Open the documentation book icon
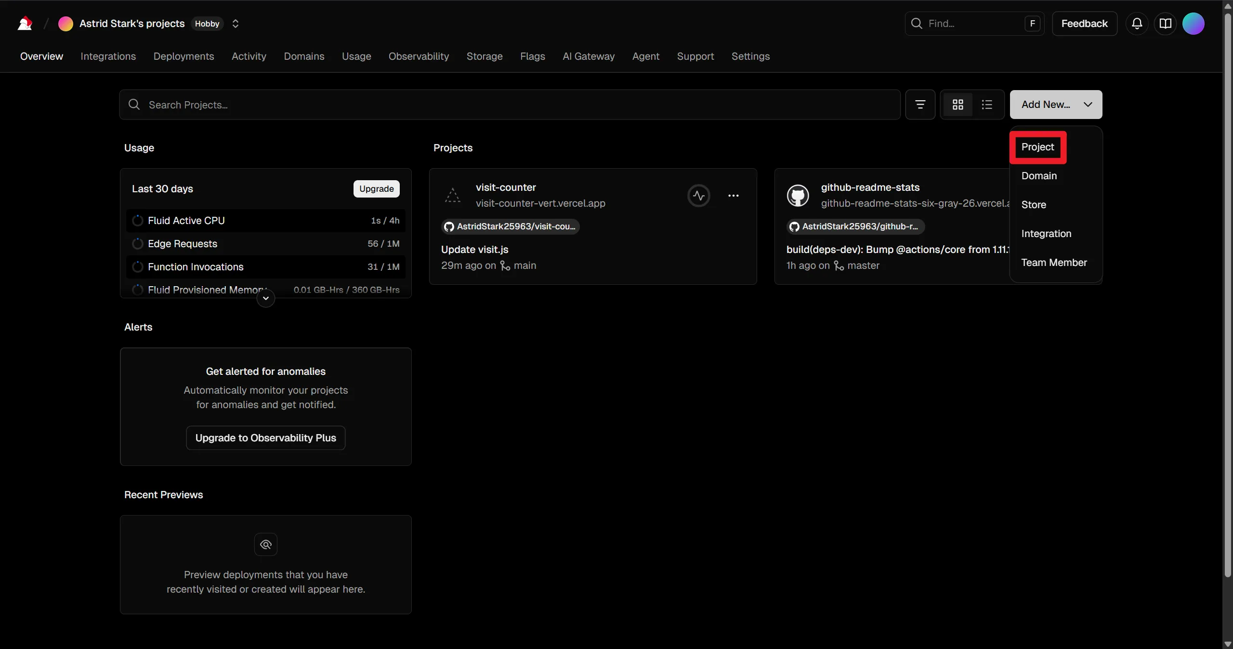 pos(1165,24)
